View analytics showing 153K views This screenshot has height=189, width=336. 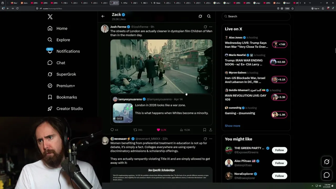pyautogui.click(x=185, y=130)
